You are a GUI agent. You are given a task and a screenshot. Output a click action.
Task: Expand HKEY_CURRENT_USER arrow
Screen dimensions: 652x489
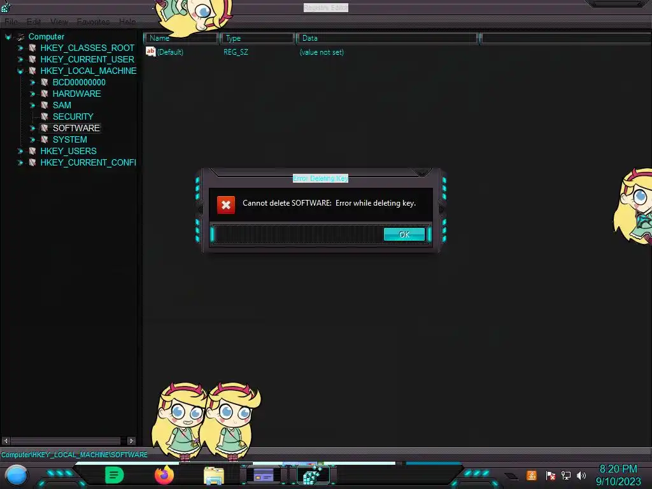pos(20,59)
